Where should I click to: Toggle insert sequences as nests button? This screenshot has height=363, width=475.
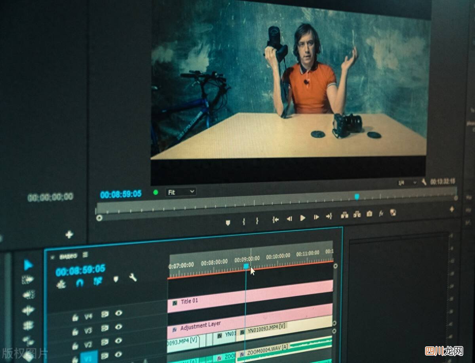point(61,284)
